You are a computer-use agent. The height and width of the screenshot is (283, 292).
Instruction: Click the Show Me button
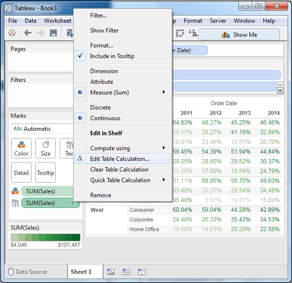tap(239, 35)
